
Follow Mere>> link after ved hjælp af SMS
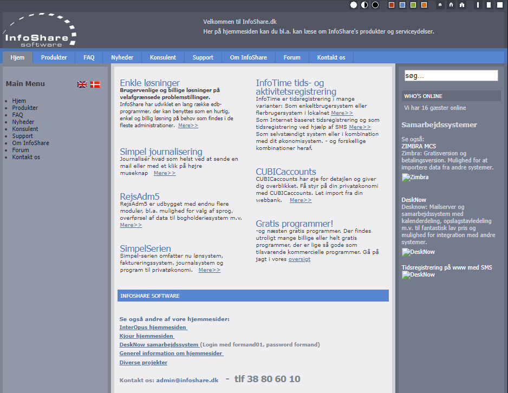360,127
